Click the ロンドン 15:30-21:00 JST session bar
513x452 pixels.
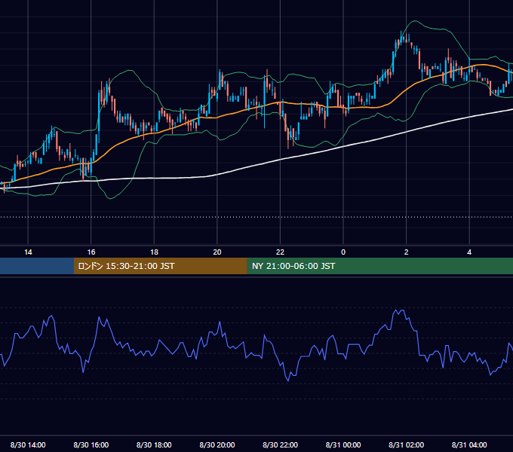(x=160, y=266)
